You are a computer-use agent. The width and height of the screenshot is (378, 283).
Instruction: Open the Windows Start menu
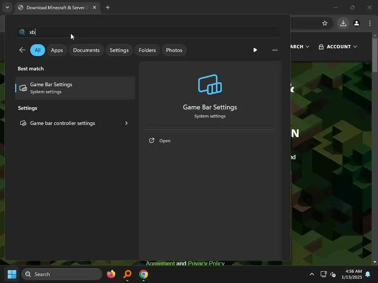click(12, 274)
